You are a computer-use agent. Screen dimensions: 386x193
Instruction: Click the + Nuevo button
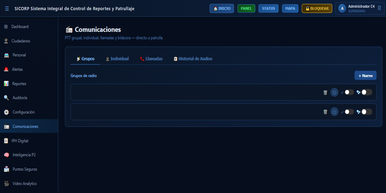tap(366, 76)
